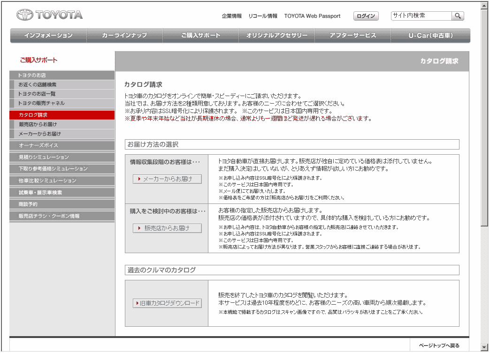
Task: Open the インフォメーション navigation tab
Action: pos(48,36)
